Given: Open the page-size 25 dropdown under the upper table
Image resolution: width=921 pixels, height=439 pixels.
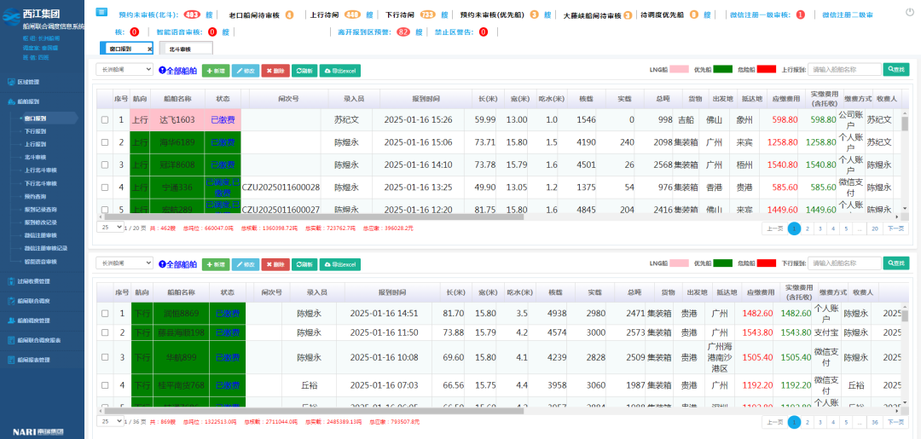Looking at the screenshot, I should click(111, 228).
